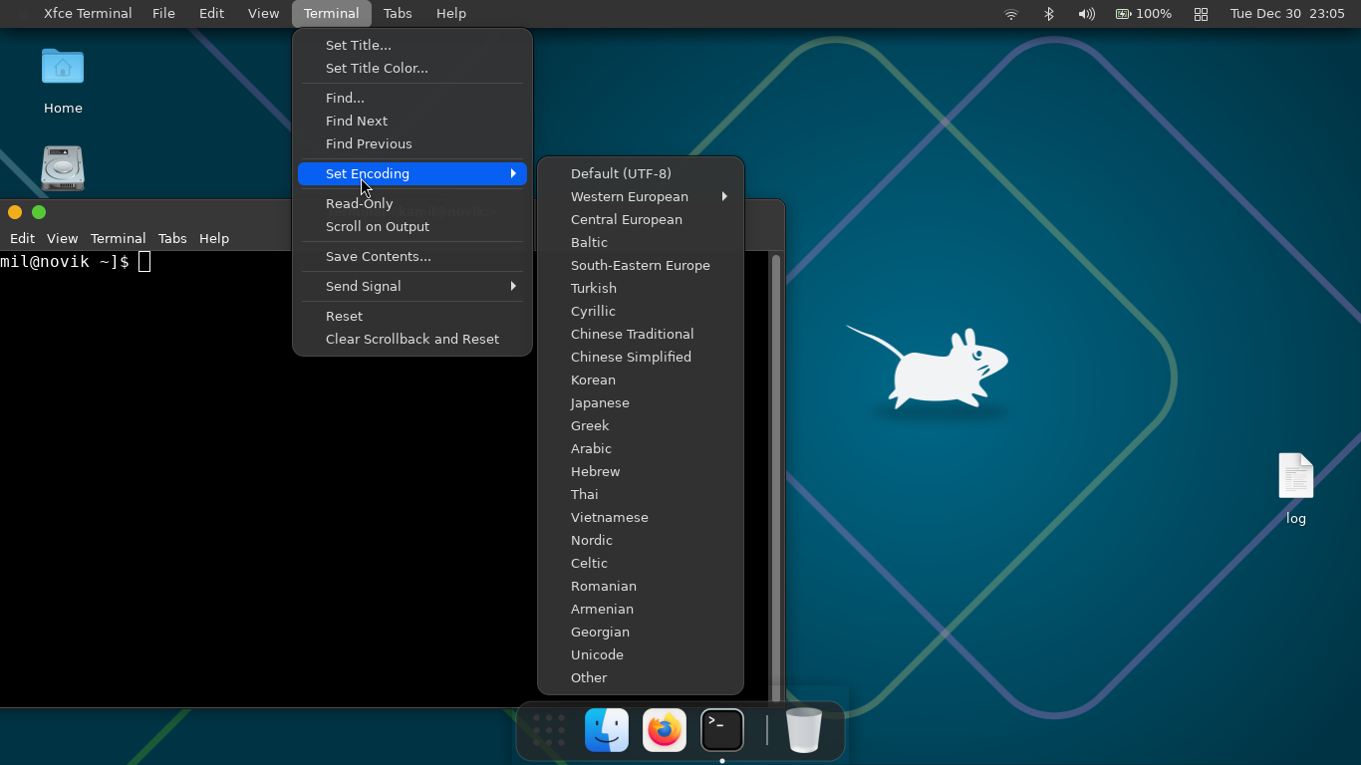Select Other encoding option
The image size is (1361, 765).
coord(641,677)
